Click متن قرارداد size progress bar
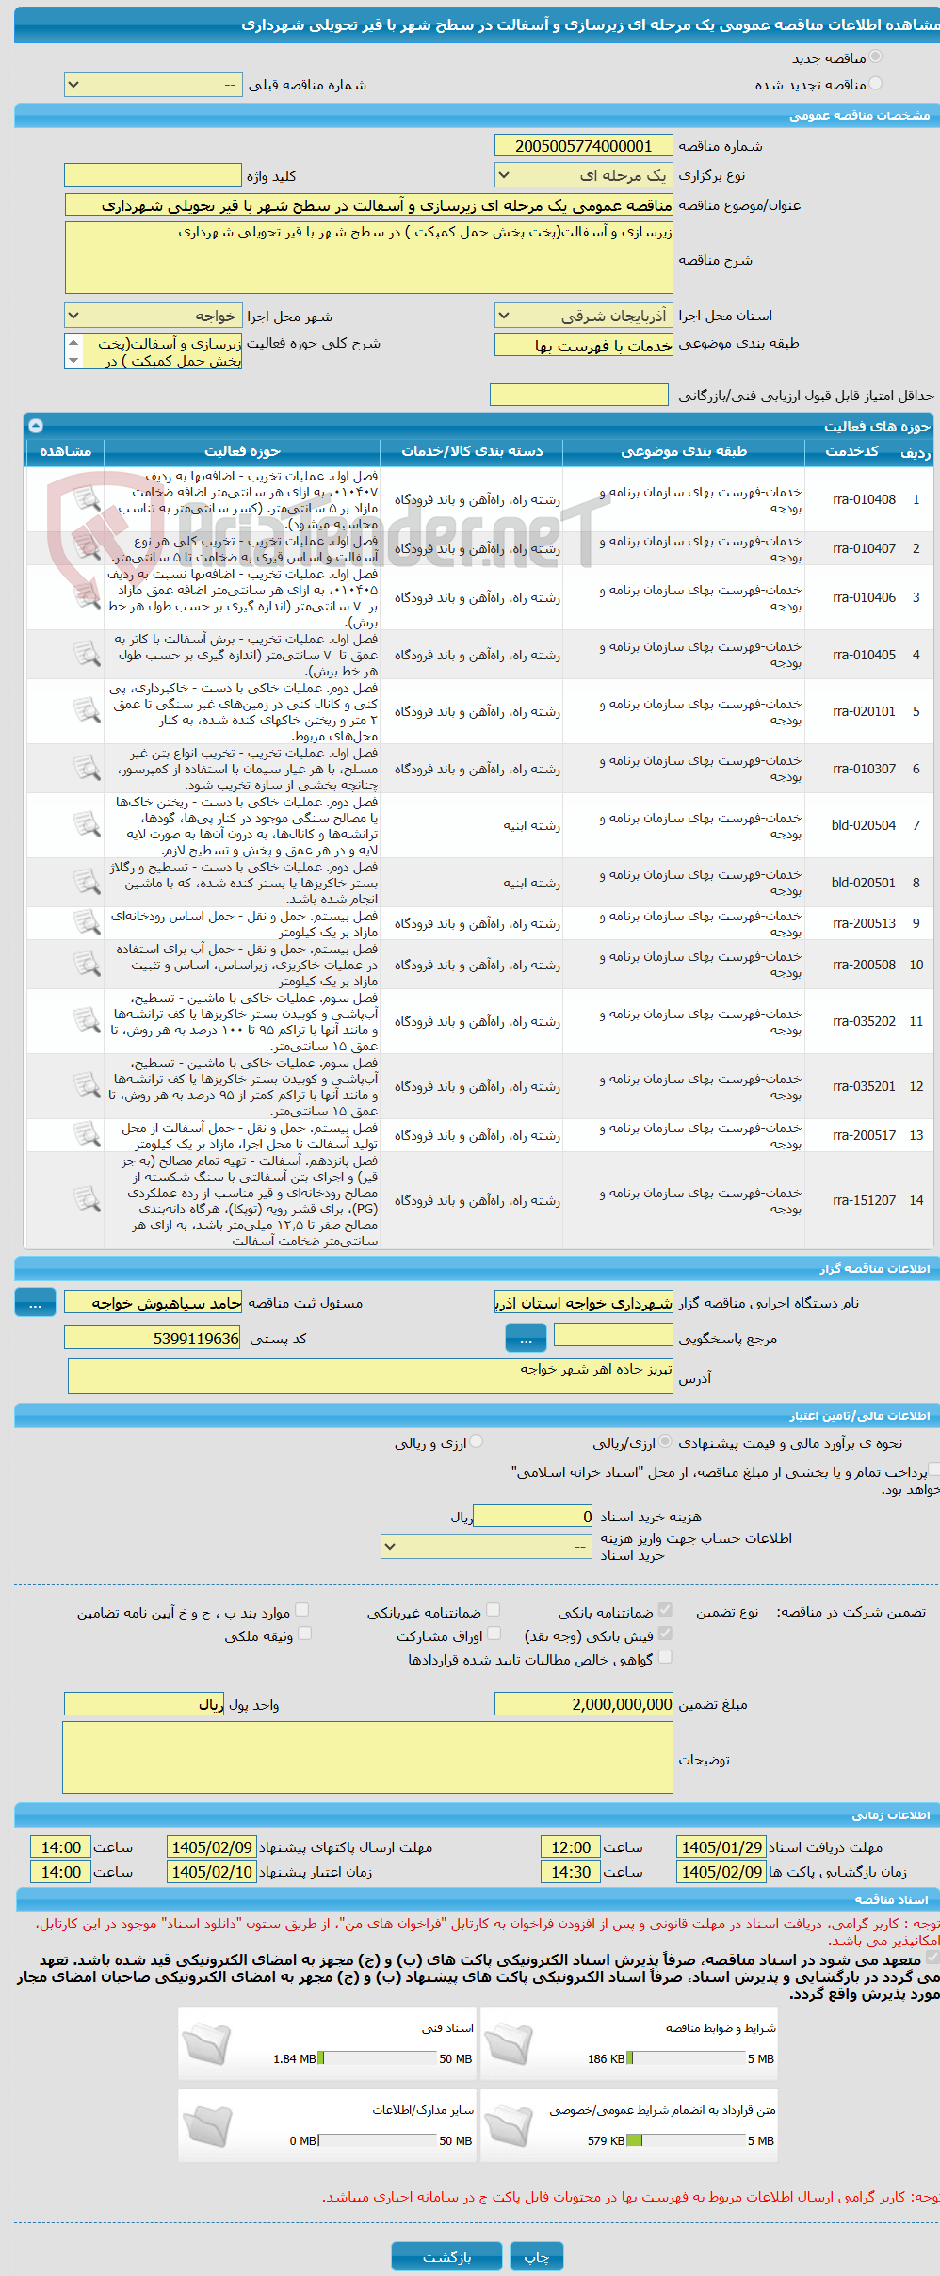 [x=686, y=2140]
